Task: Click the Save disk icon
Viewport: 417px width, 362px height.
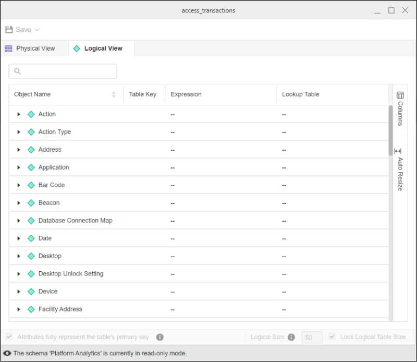Action: point(9,30)
